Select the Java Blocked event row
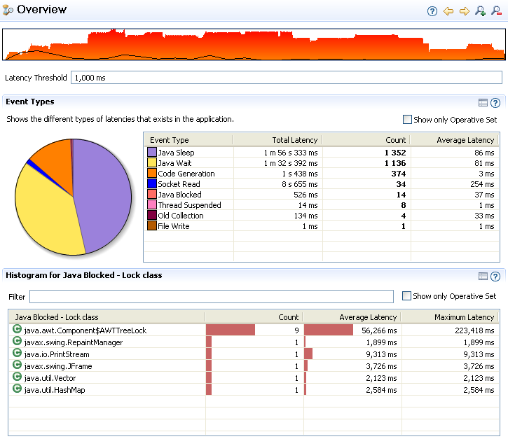Screen dimensions: 508x439 (322, 195)
